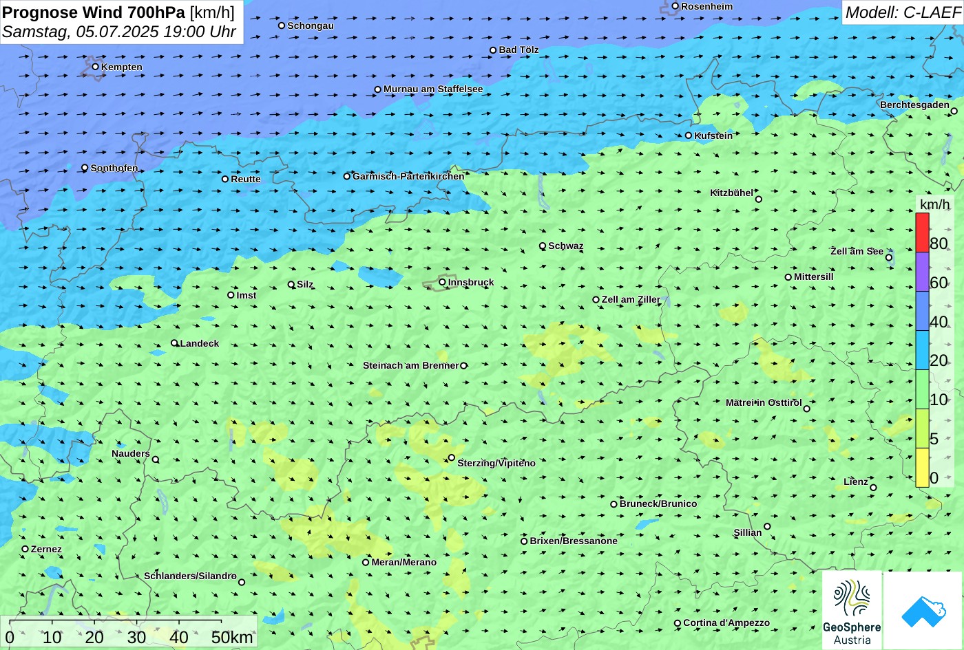Click the Zernez location dot
The image size is (964, 650).
pos(25,549)
